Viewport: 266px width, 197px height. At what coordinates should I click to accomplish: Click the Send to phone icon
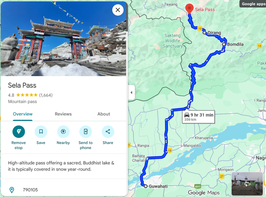85,132
